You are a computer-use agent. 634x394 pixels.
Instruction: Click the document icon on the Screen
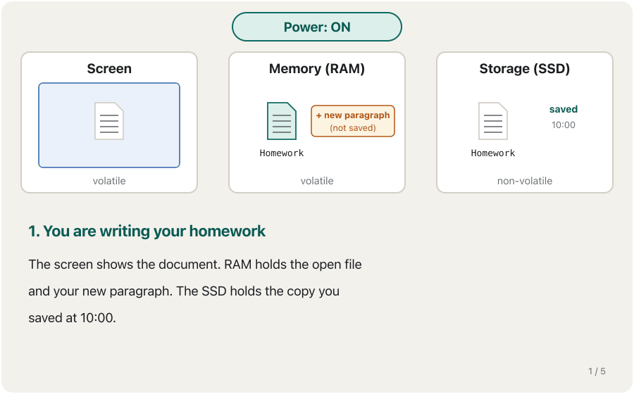109,121
